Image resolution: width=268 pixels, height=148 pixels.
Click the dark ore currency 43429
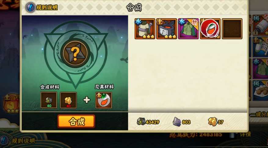[148, 122]
